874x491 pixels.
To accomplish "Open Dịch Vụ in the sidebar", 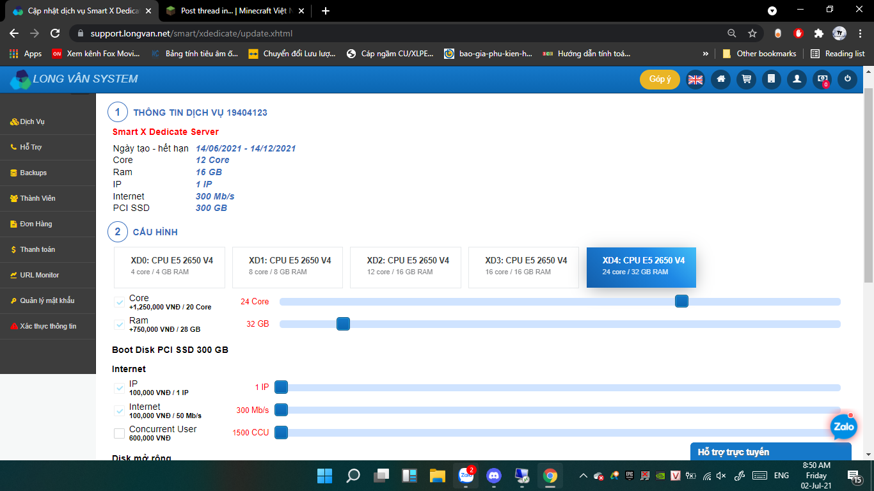I will pyautogui.click(x=47, y=121).
